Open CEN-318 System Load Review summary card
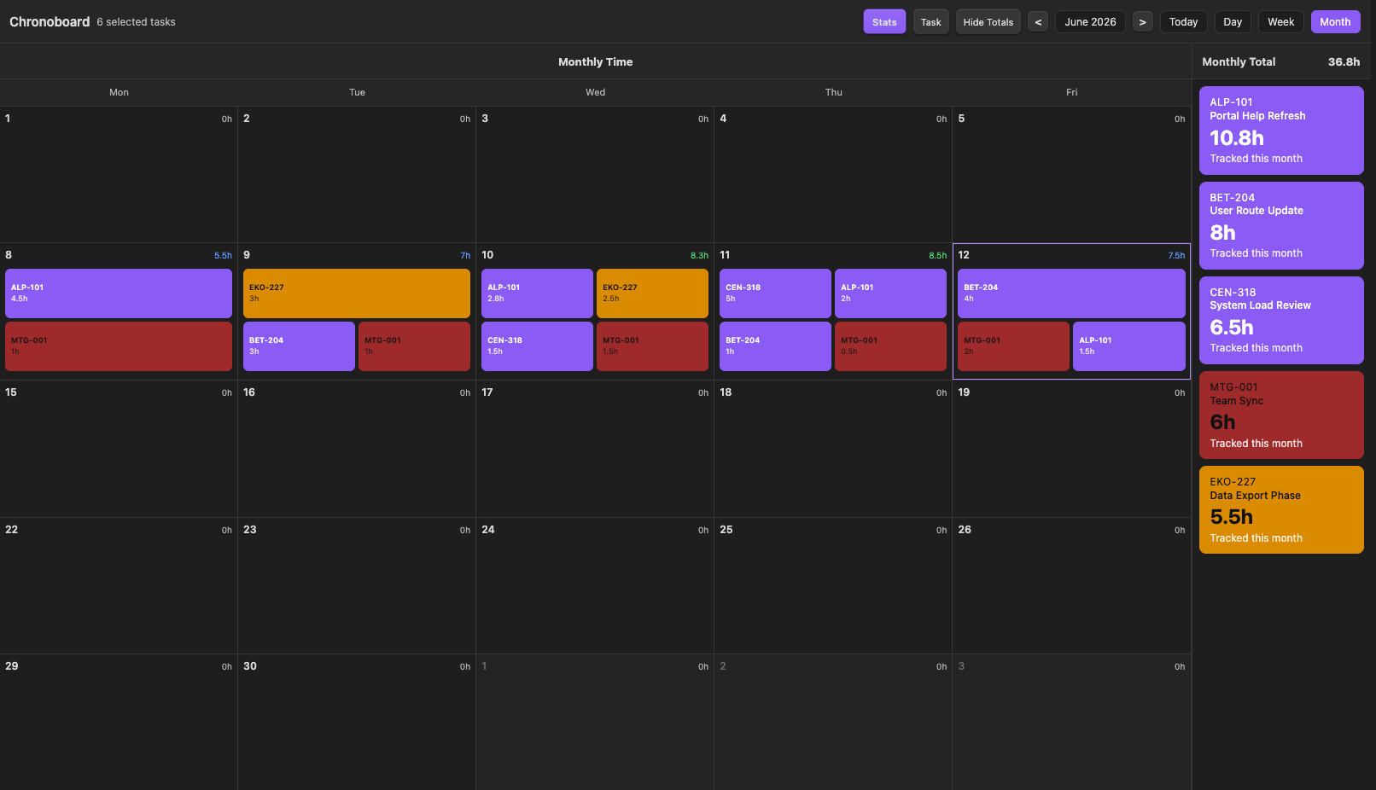This screenshot has width=1376, height=790. point(1281,320)
